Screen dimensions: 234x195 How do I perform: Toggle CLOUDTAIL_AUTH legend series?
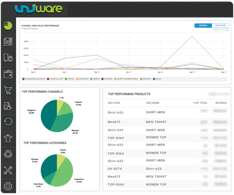pos(55,79)
